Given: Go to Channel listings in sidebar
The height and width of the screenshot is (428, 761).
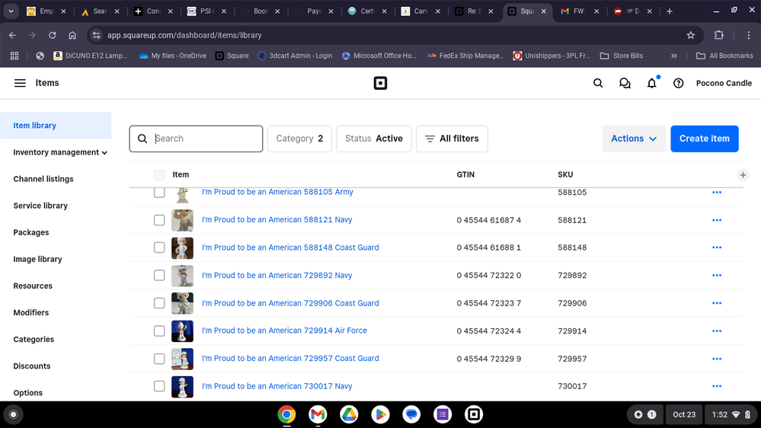Looking at the screenshot, I should tap(43, 179).
